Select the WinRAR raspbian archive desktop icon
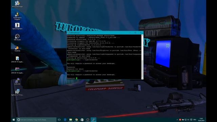Screen dimensions: 217x122 [x=17, y=70]
